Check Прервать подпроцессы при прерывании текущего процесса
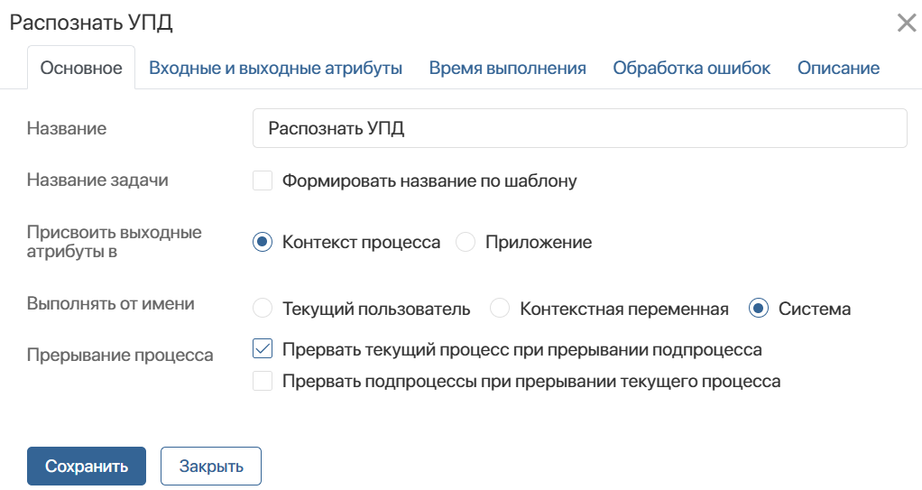 point(263,381)
